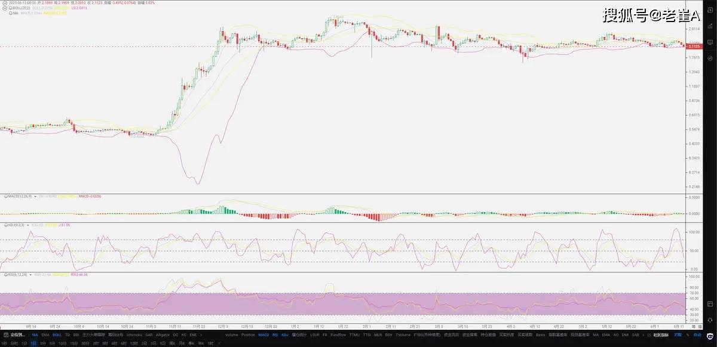Viewport: 717px width, 347px height.
Task: Select the 30分 timeframe
Action: point(85,343)
